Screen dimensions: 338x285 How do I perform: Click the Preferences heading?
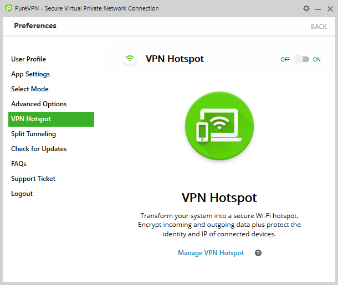point(35,25)
